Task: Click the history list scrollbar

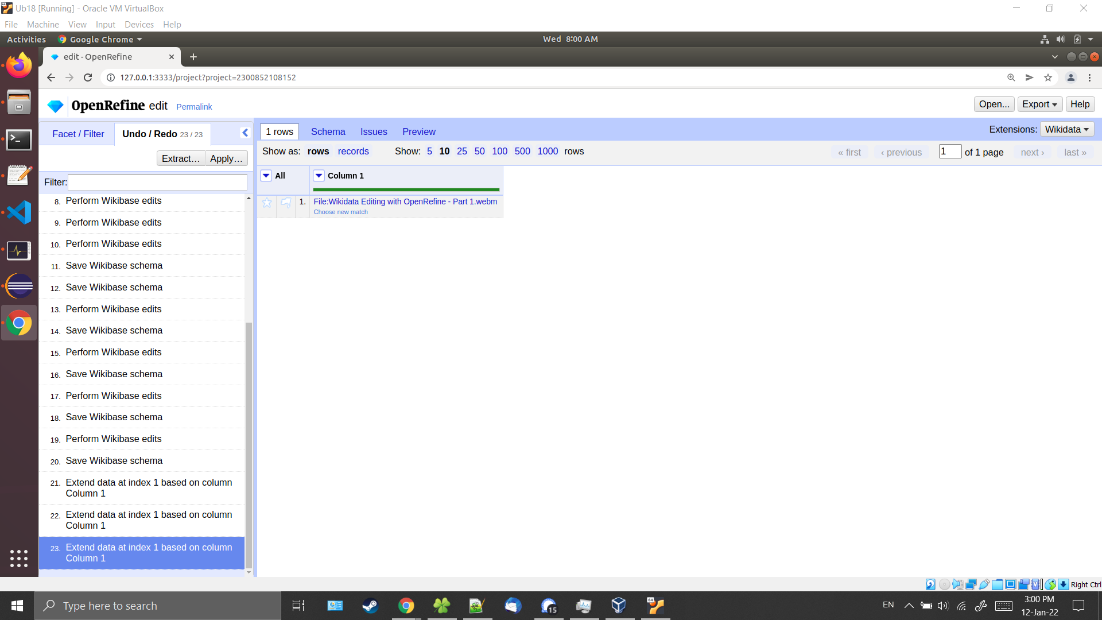Action: click(x=249, y=445)
